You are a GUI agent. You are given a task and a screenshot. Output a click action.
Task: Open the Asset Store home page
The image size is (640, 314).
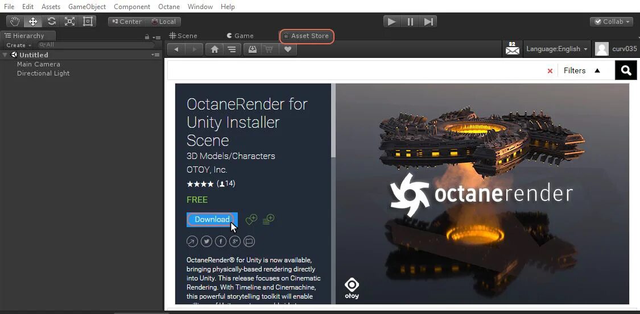[214, 49]
